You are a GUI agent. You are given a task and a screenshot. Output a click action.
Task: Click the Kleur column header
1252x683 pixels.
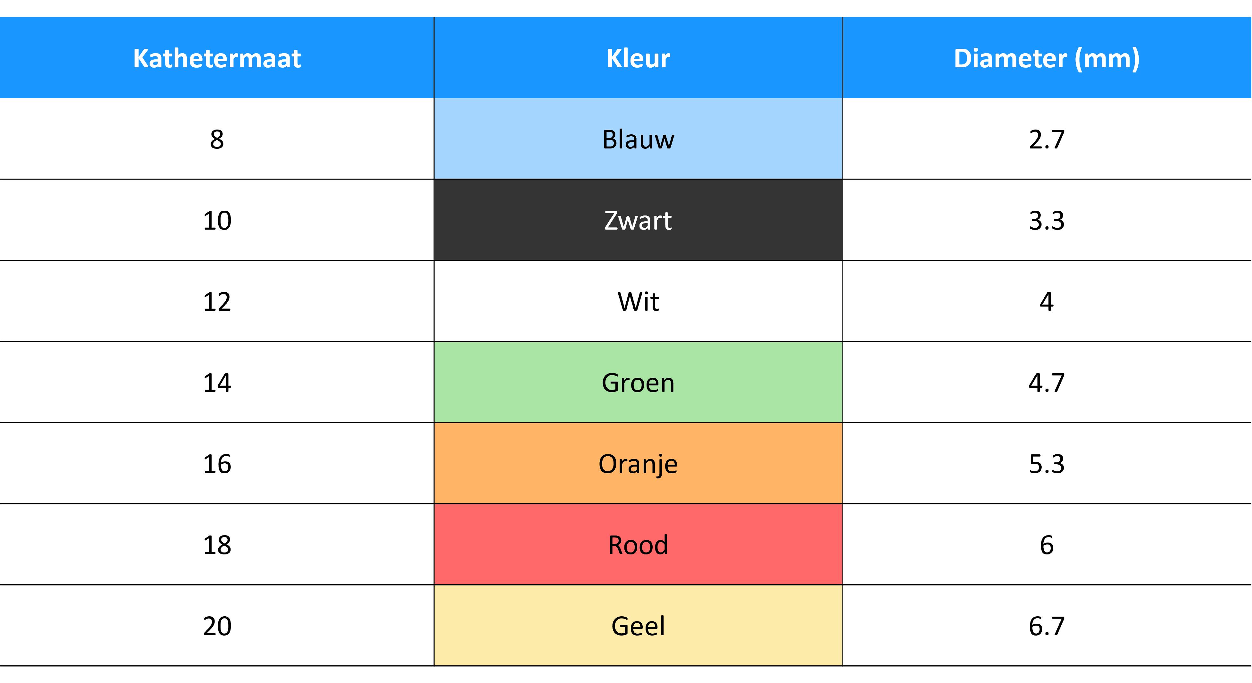coord(638,58)
